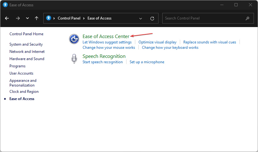This screenshot has width=258, height=152.
Task: Open Change how your mouse works
Action: [x=109, y=48]
